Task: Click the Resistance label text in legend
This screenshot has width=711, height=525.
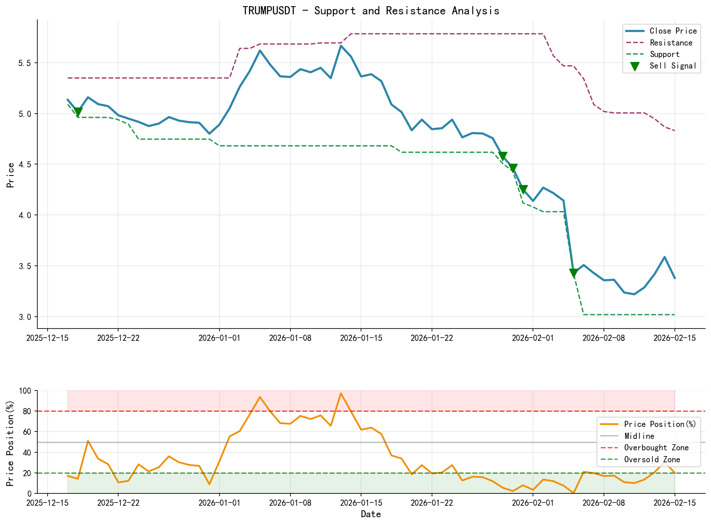Action: 670,43
